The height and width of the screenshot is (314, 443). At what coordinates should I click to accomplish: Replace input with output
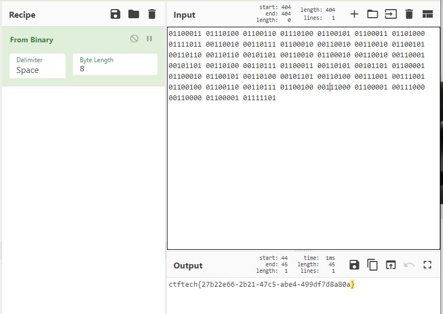391,265
